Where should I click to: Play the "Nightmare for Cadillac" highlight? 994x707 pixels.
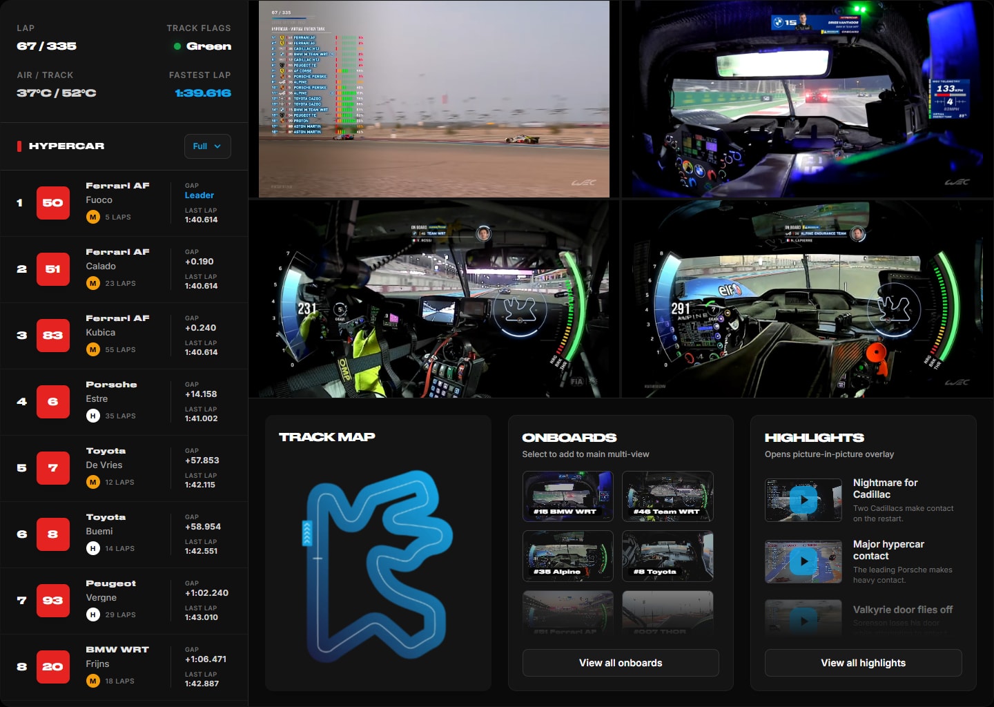pos(803,500)
